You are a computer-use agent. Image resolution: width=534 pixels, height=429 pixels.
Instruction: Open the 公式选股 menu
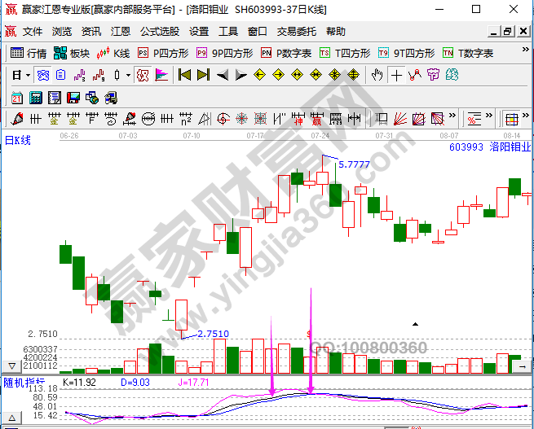tap(160, 32)
